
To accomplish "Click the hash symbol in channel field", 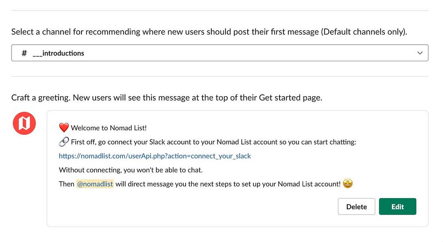I will coord(24,53).
